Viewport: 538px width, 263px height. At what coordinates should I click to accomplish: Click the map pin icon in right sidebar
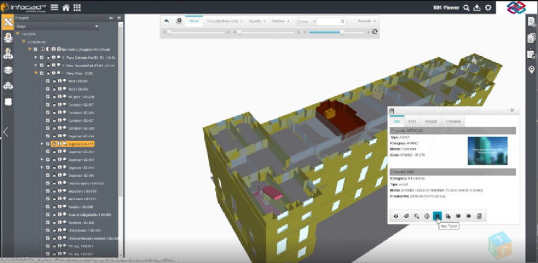pos(531,71)
